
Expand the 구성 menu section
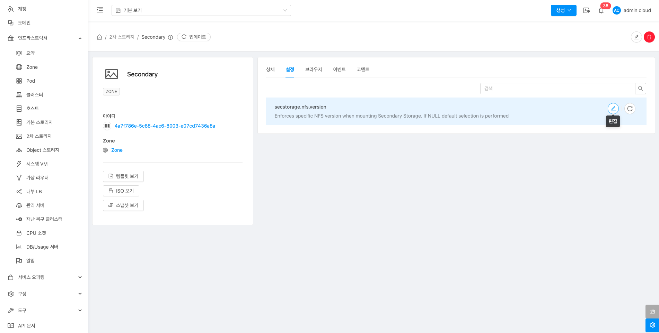click(44, 294)
